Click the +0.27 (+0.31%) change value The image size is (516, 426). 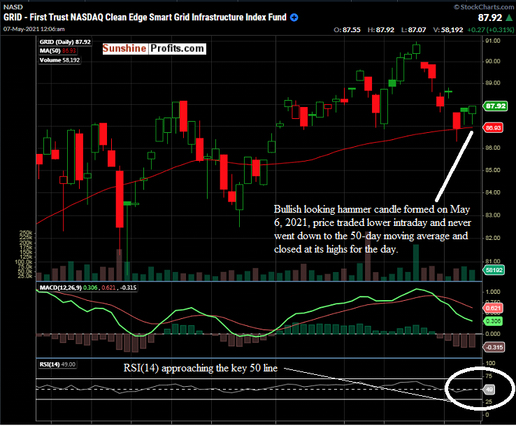(490, 29)
